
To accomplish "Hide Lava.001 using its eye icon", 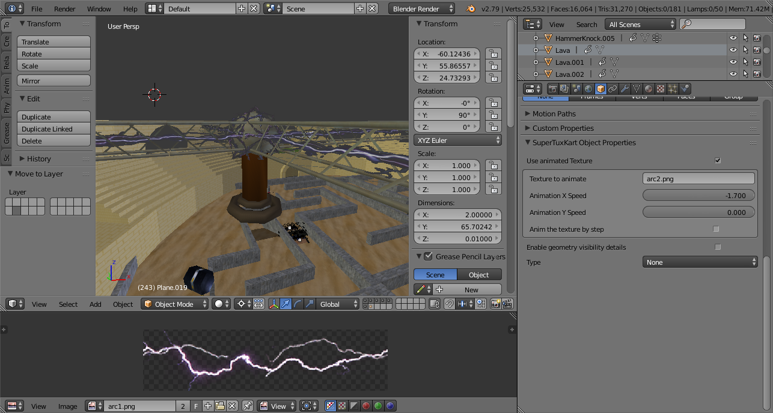I will coord(733,62).
